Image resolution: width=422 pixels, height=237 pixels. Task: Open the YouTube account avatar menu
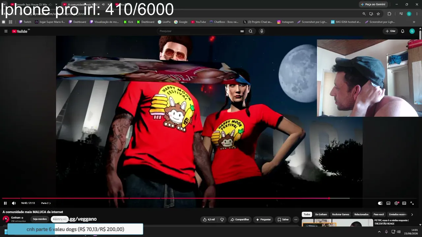[412, 31]
